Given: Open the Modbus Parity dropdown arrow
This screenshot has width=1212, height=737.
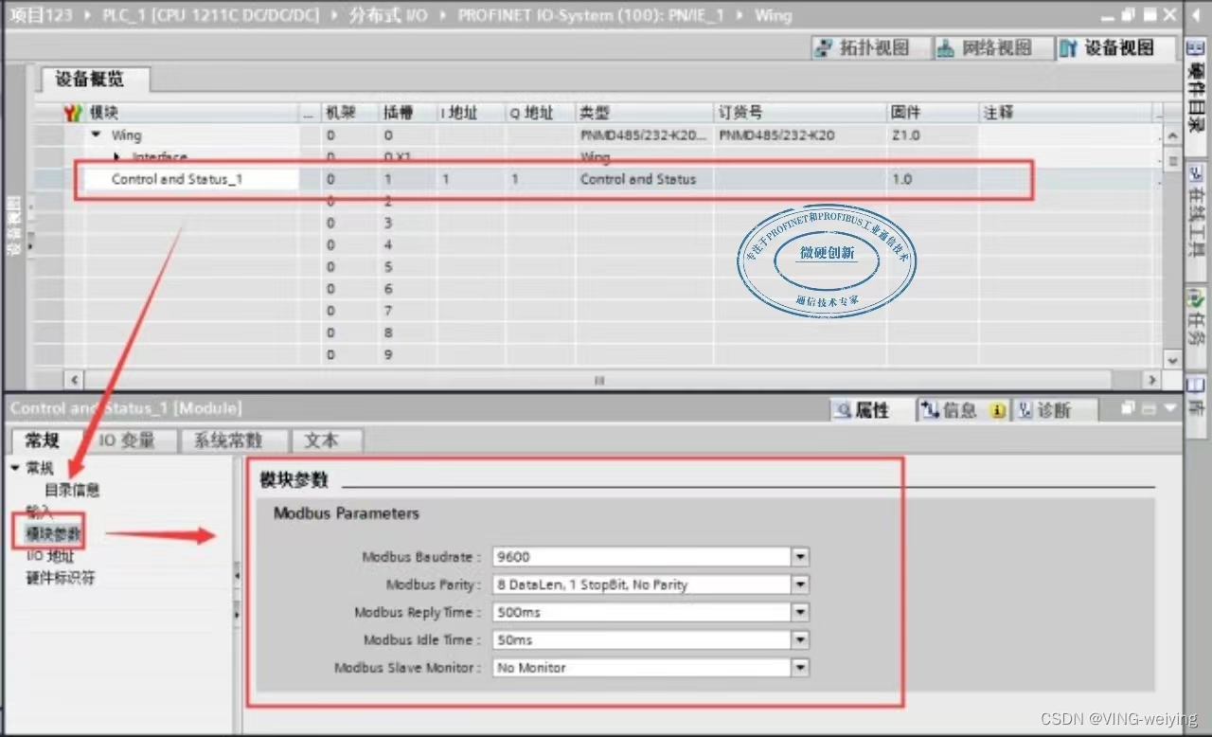Looking at the screenshot, I should pyautogui.click(x=801, y=584).
